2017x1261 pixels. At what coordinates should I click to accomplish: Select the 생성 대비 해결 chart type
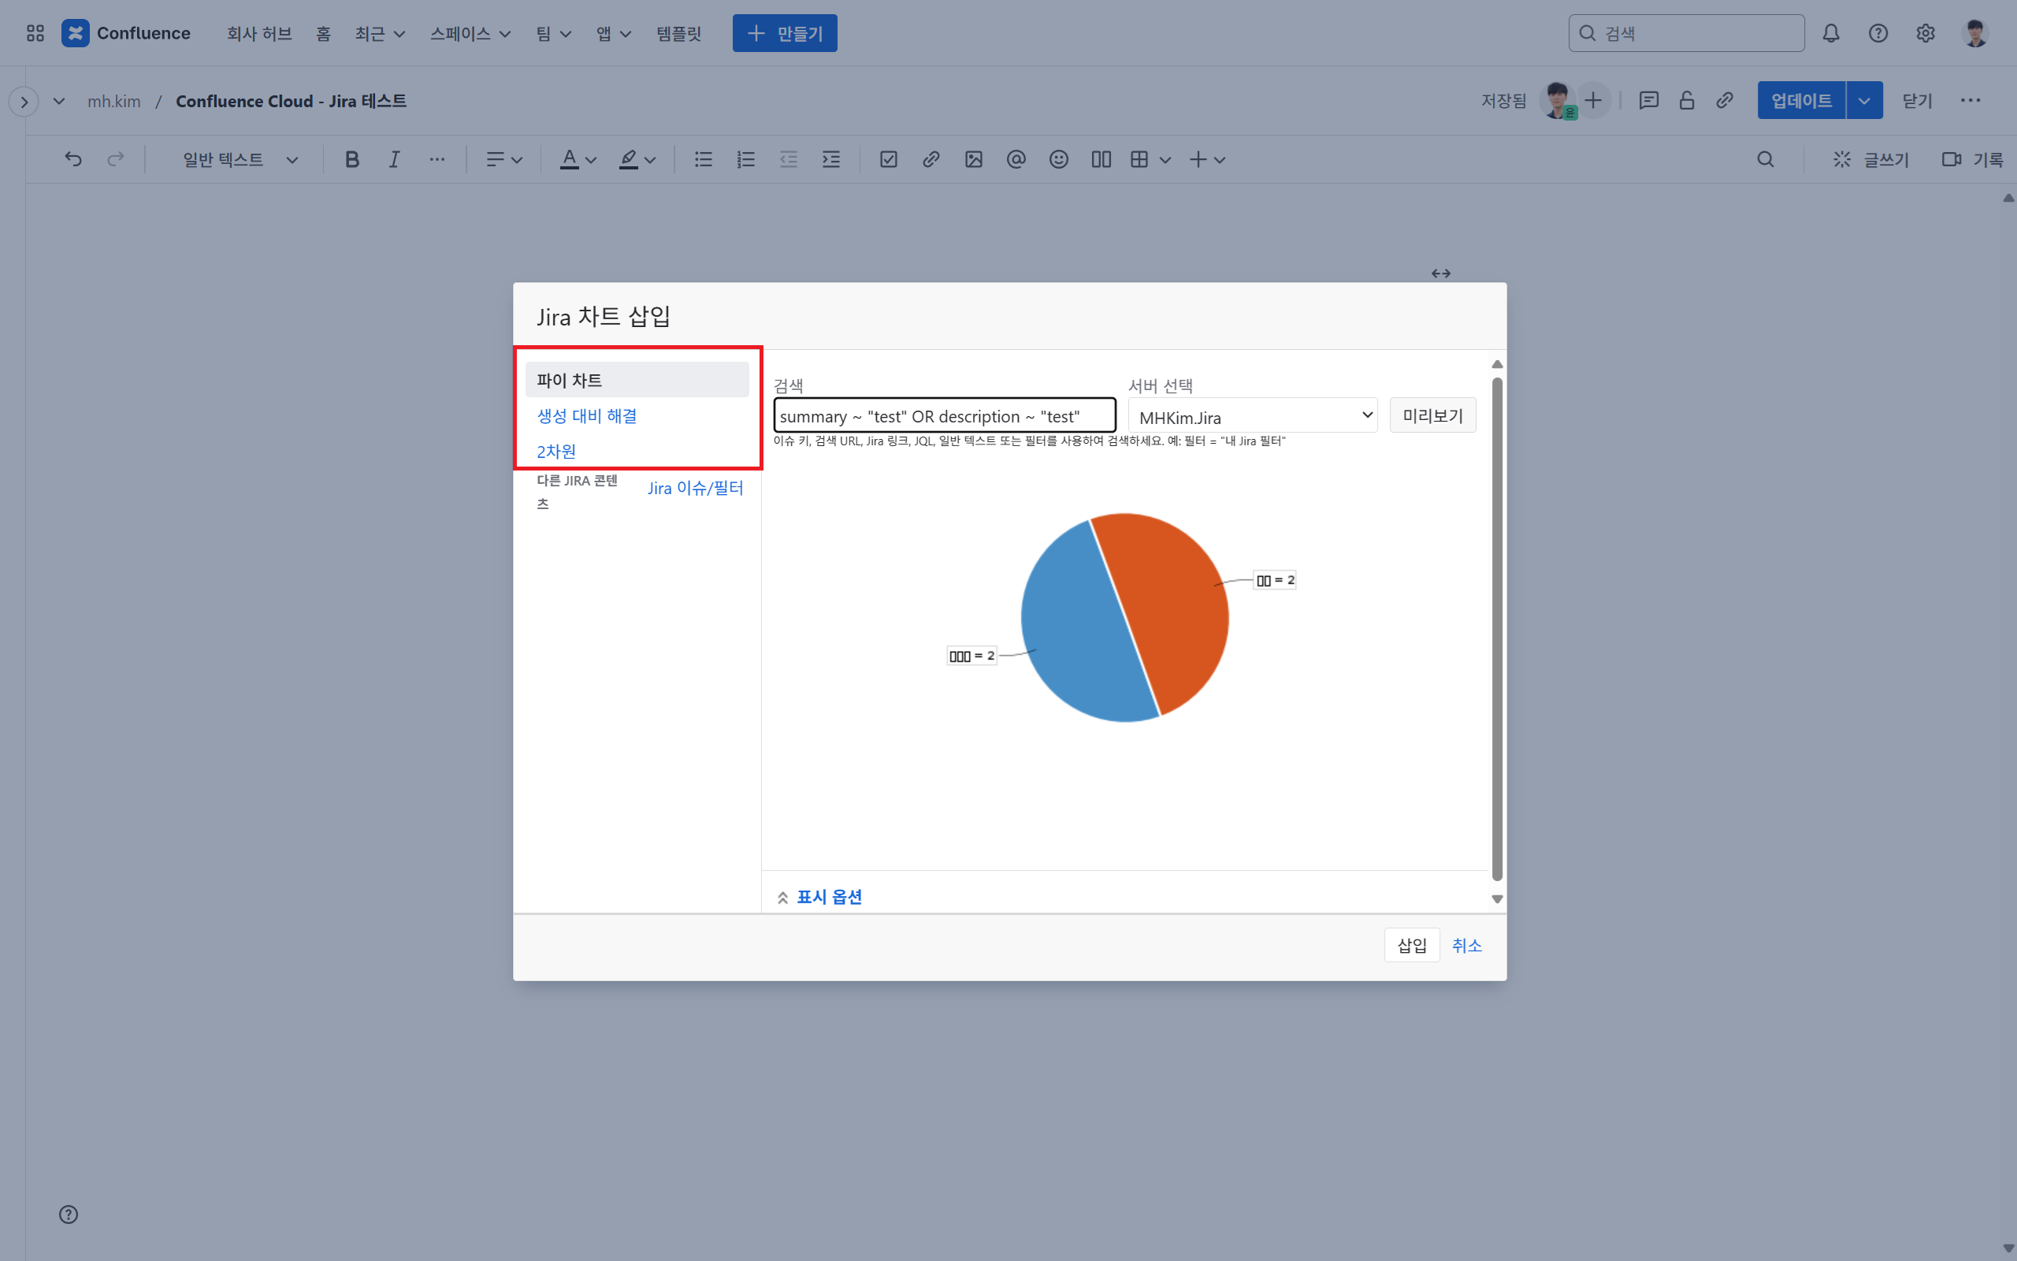click(x=587, y=415)
